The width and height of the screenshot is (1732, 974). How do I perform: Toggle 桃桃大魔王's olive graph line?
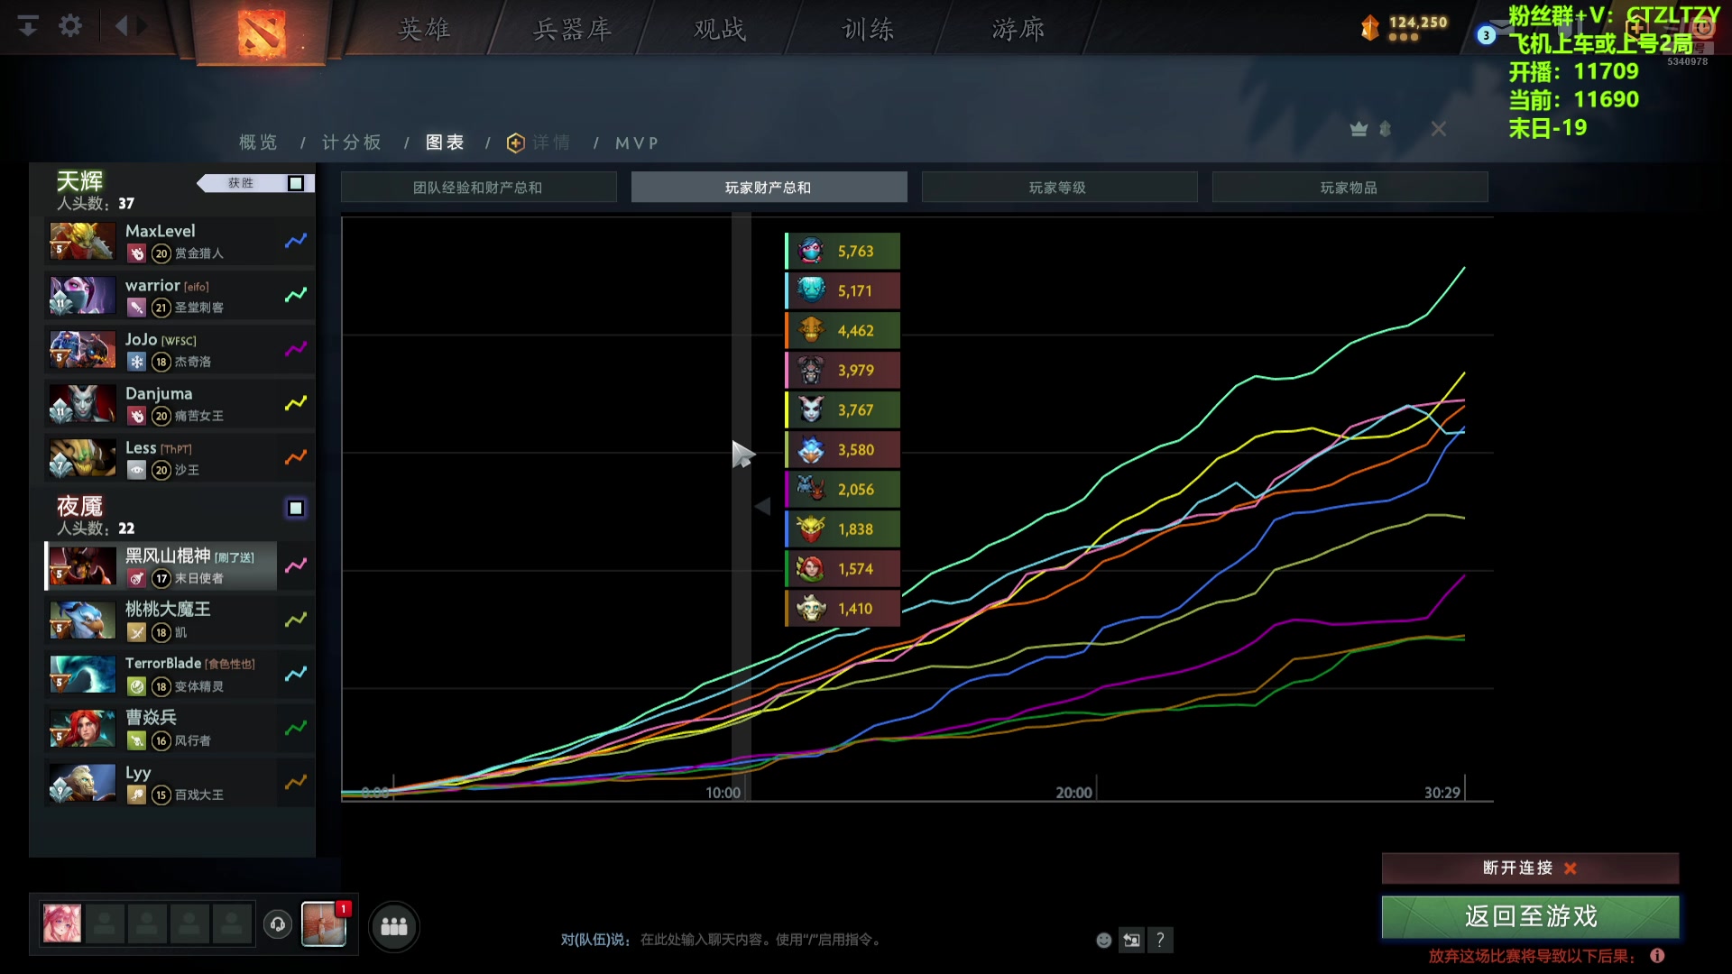tap(296, 620)
